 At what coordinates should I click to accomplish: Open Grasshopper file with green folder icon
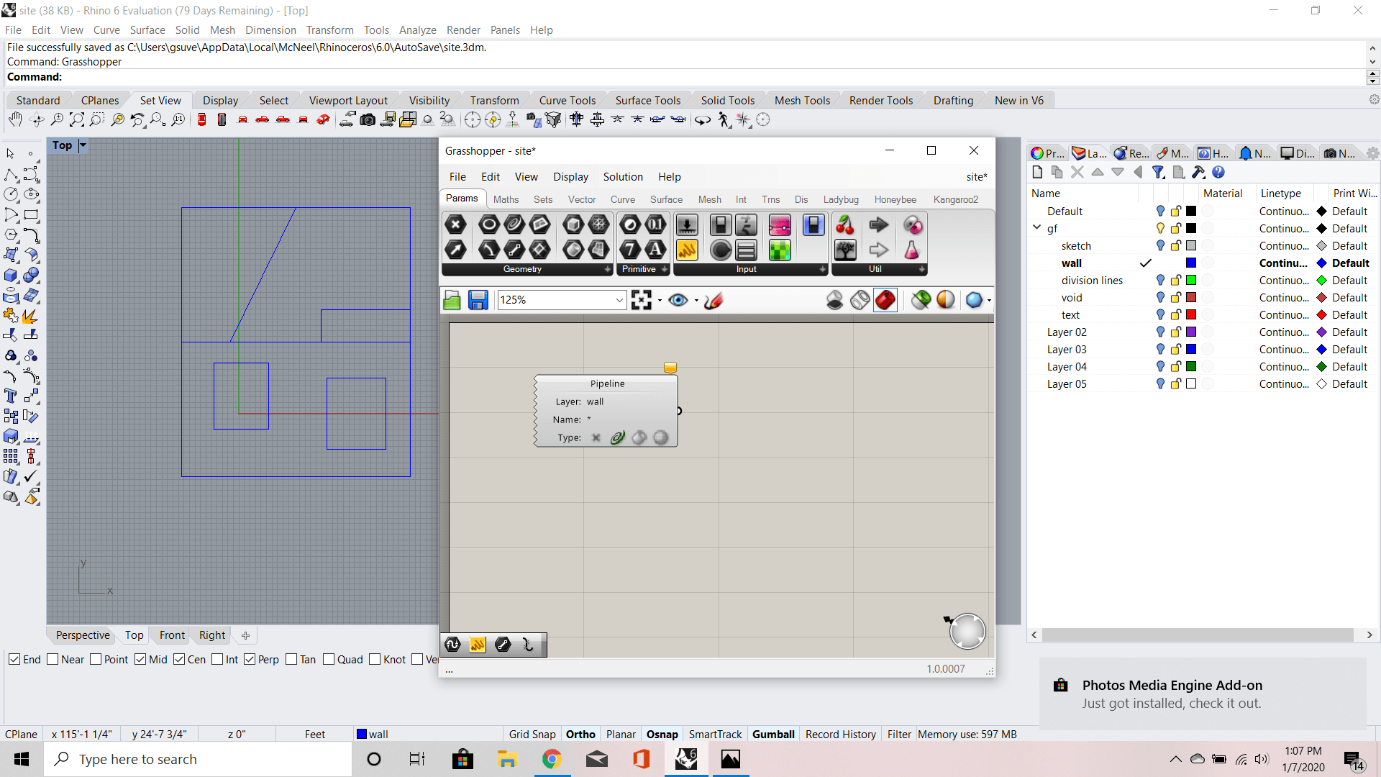(452, 300)
